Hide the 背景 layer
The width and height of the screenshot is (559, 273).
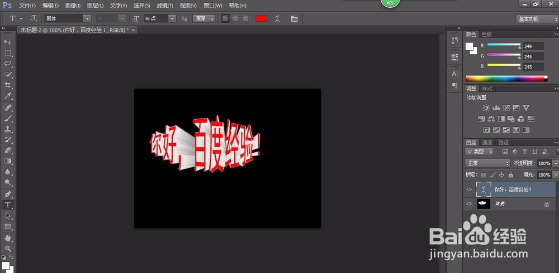point(469,204)
